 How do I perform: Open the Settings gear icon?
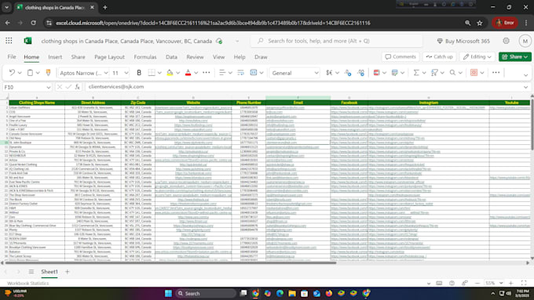(506, 41)
